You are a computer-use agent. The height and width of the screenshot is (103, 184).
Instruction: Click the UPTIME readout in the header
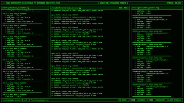(174, 3)
